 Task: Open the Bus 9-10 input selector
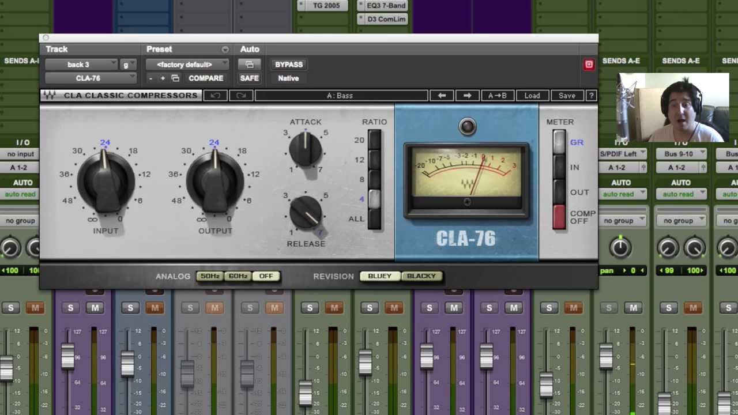pyautogui.click(x=681, y=154)
